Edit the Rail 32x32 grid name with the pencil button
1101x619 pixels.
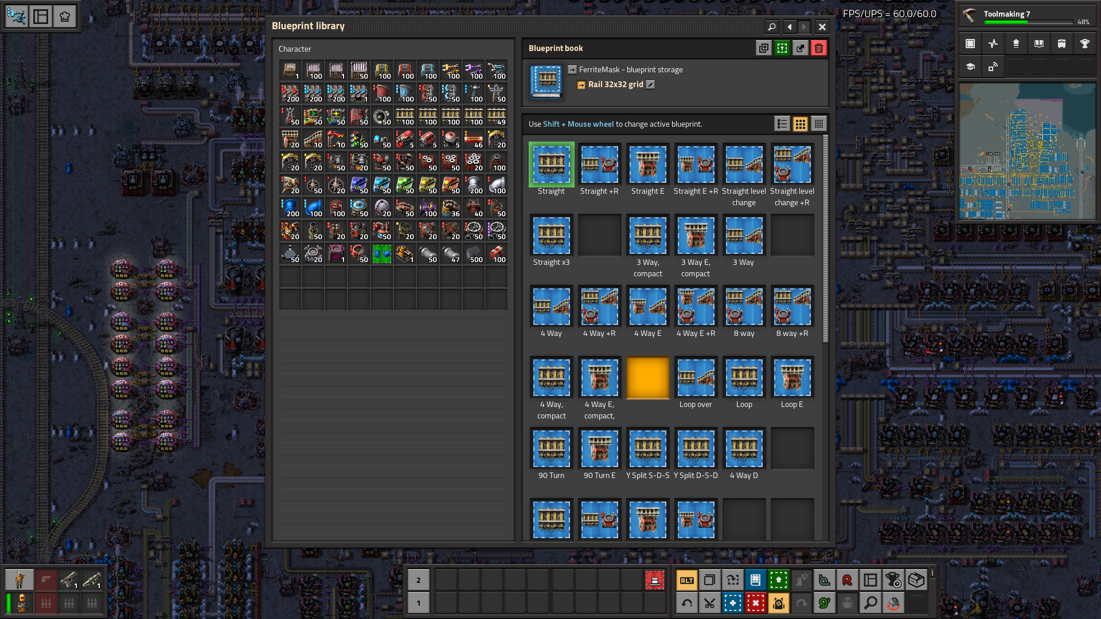[x=650, y=84]
